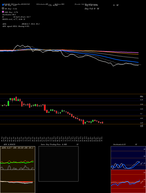Screen dimensions: 146x193
Task: Click the 6.36 price axis label
Action: pyautogui.click(x=142, y=100)
